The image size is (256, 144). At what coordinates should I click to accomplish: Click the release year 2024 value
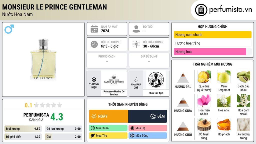pyautogui.click(x=105, y=31)
